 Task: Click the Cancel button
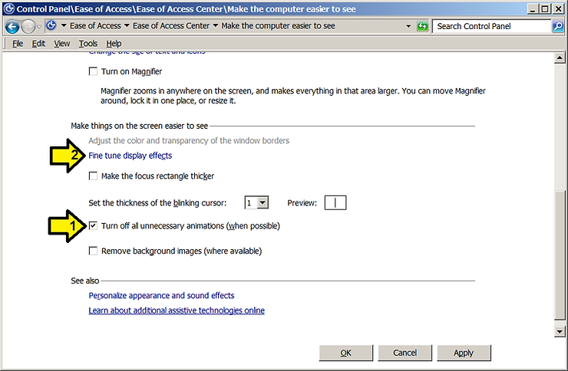[x=405, y=353]
